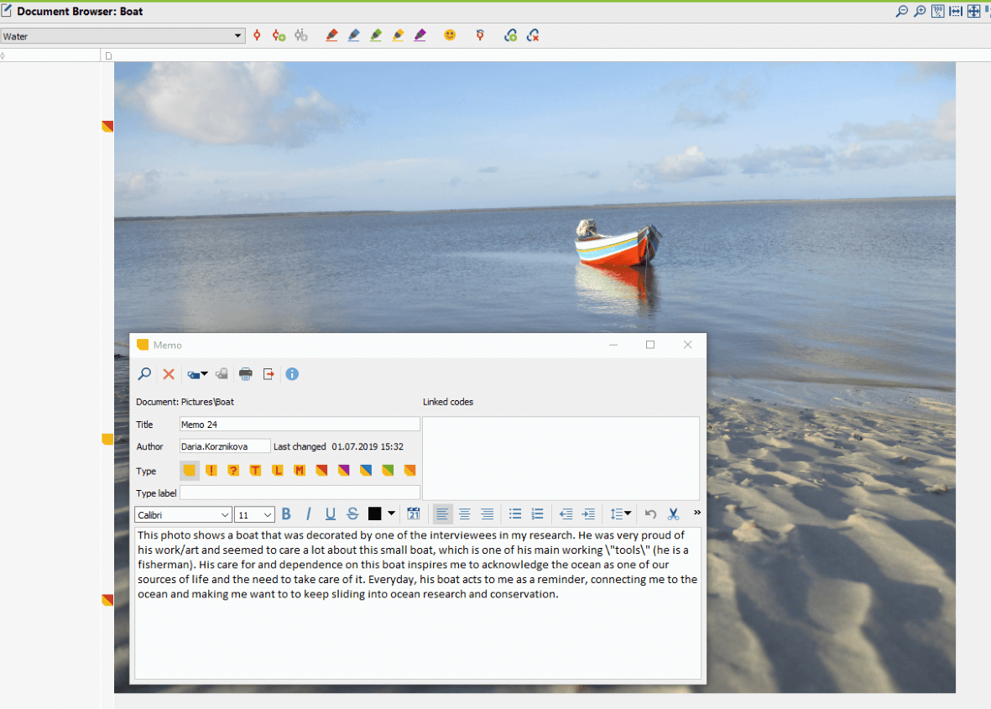Image resolution: width=991 pixels, height=709 pixels.
Task: Highlight selection with red marker
Action: tap(331, 35)
